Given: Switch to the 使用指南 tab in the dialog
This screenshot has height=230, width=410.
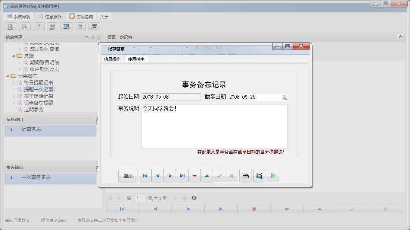Looking at the screenshot, I should pos(136,59).
